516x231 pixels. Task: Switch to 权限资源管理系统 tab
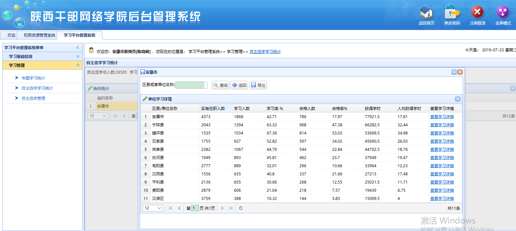click(x=40, y=35)
